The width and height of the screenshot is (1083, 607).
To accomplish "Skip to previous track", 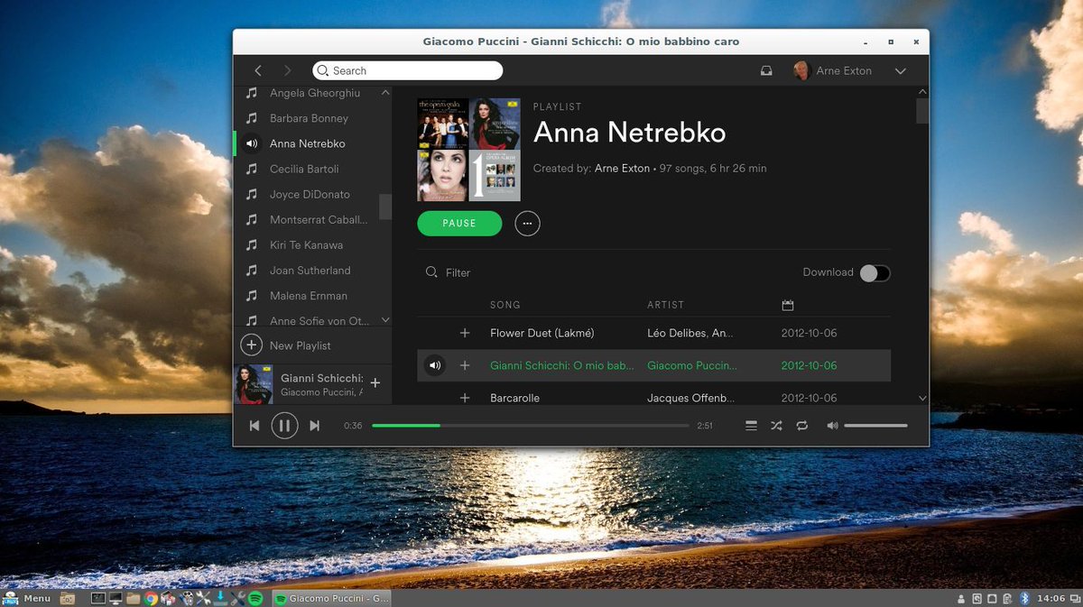I will (255, 426).
